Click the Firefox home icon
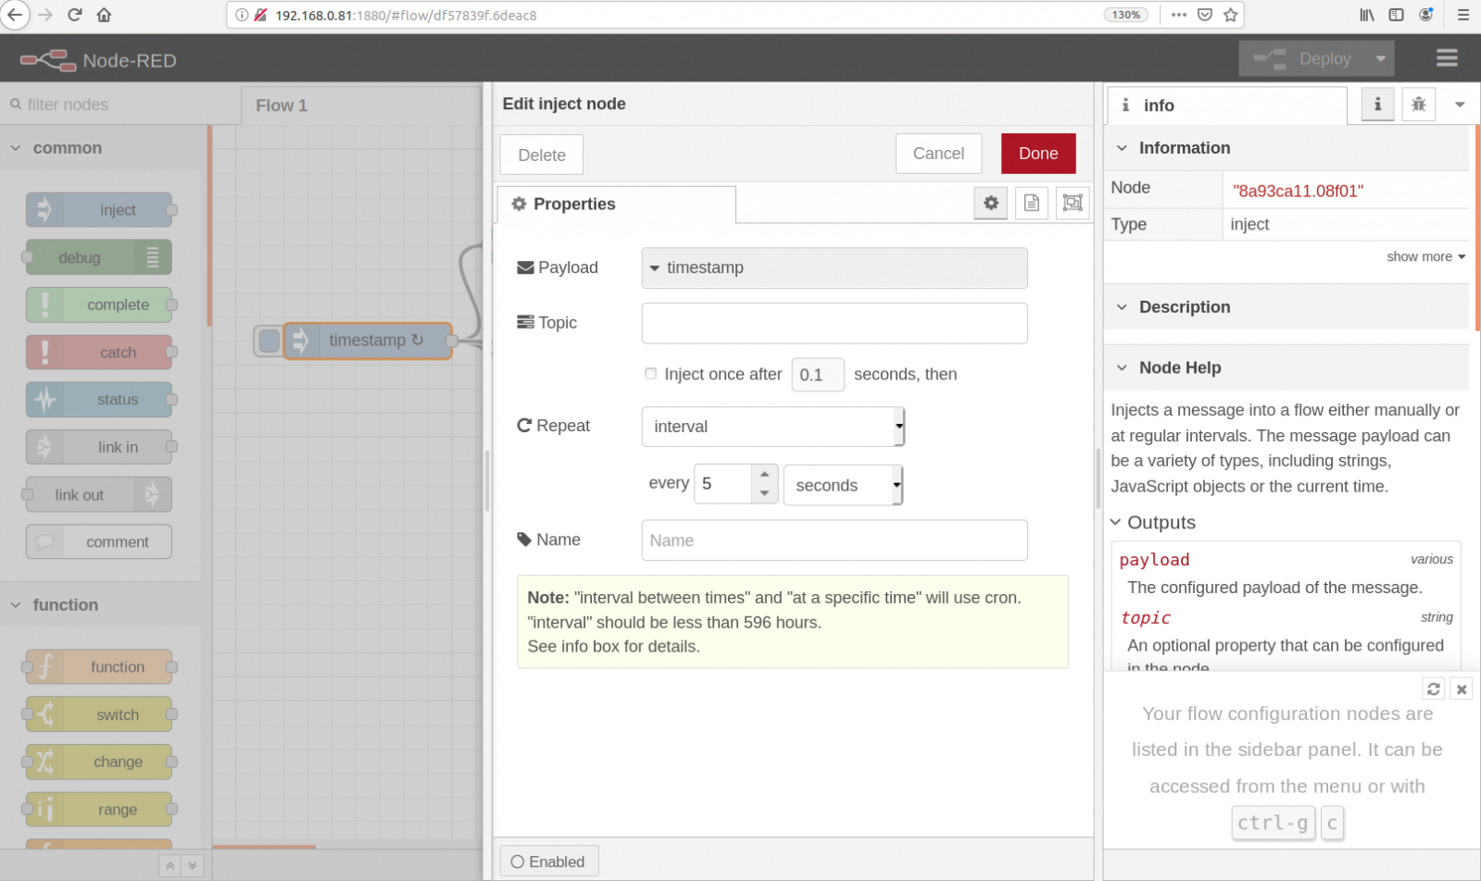1481x881 pixels. [x=104, y=15]
